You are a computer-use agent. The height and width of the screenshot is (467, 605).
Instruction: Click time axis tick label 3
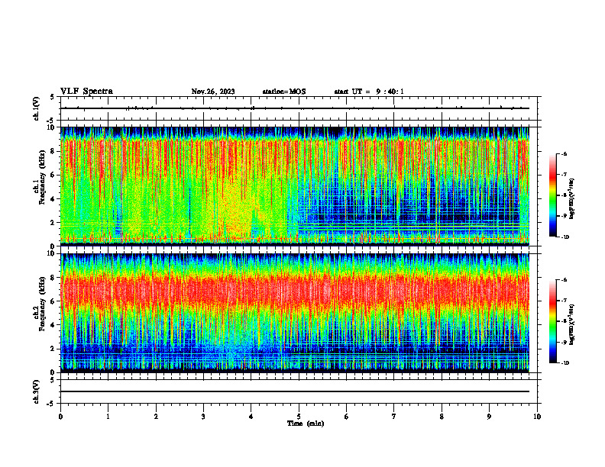point(203,417)
